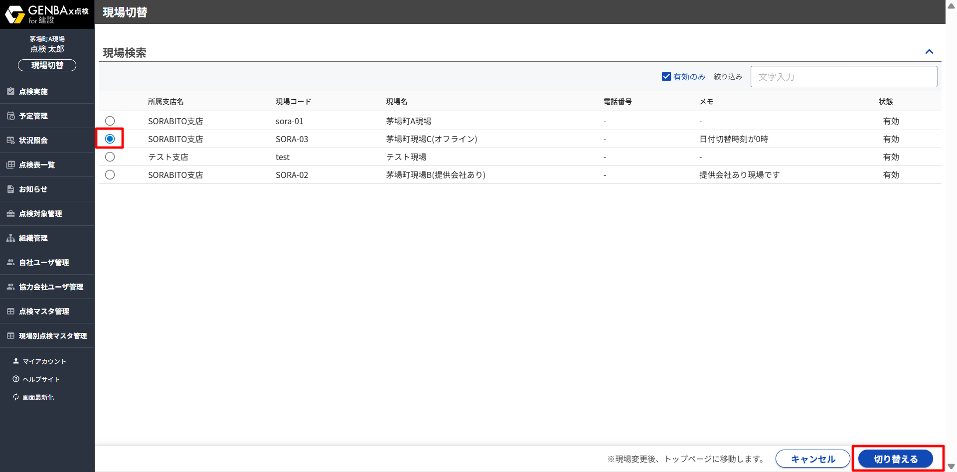
Task: Select the 茅場町A現場 radio button
Action: point(110,121)
